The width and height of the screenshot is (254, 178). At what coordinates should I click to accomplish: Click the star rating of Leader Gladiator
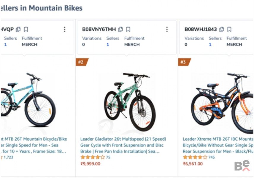[x=92, y=157]
